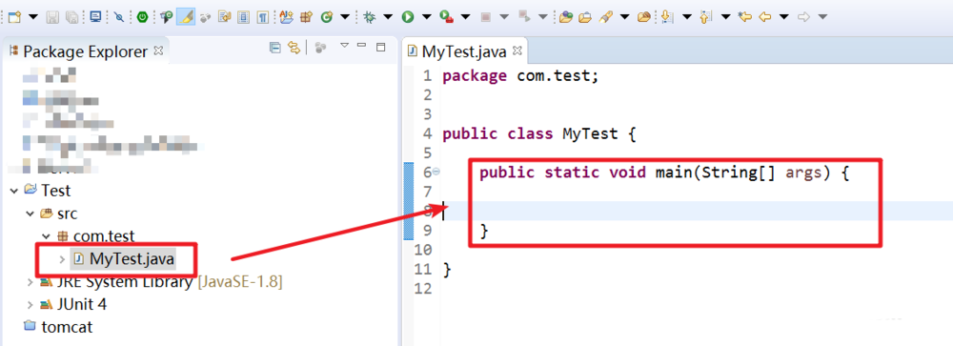Click the Open Task folder icon
The width and height of the screenshot is (953, 346).
click(585, 17)
